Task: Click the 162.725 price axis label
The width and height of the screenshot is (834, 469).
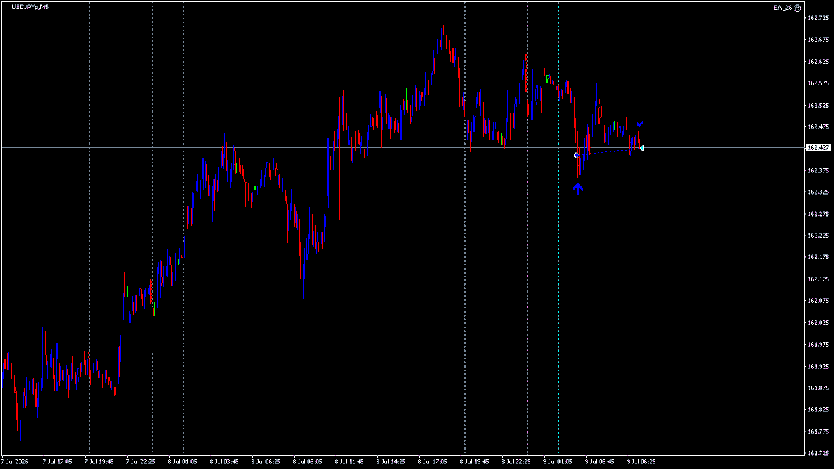Action: coord(818,18)
